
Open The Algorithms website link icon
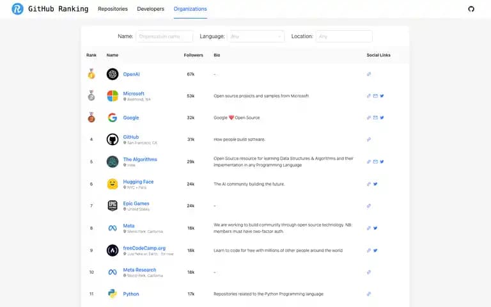[369, 162]
